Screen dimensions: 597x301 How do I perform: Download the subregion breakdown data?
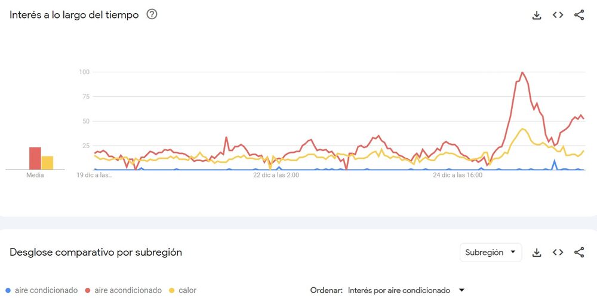click(537, 252)
